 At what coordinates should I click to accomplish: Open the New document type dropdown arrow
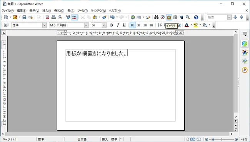(x=10, y=17)
